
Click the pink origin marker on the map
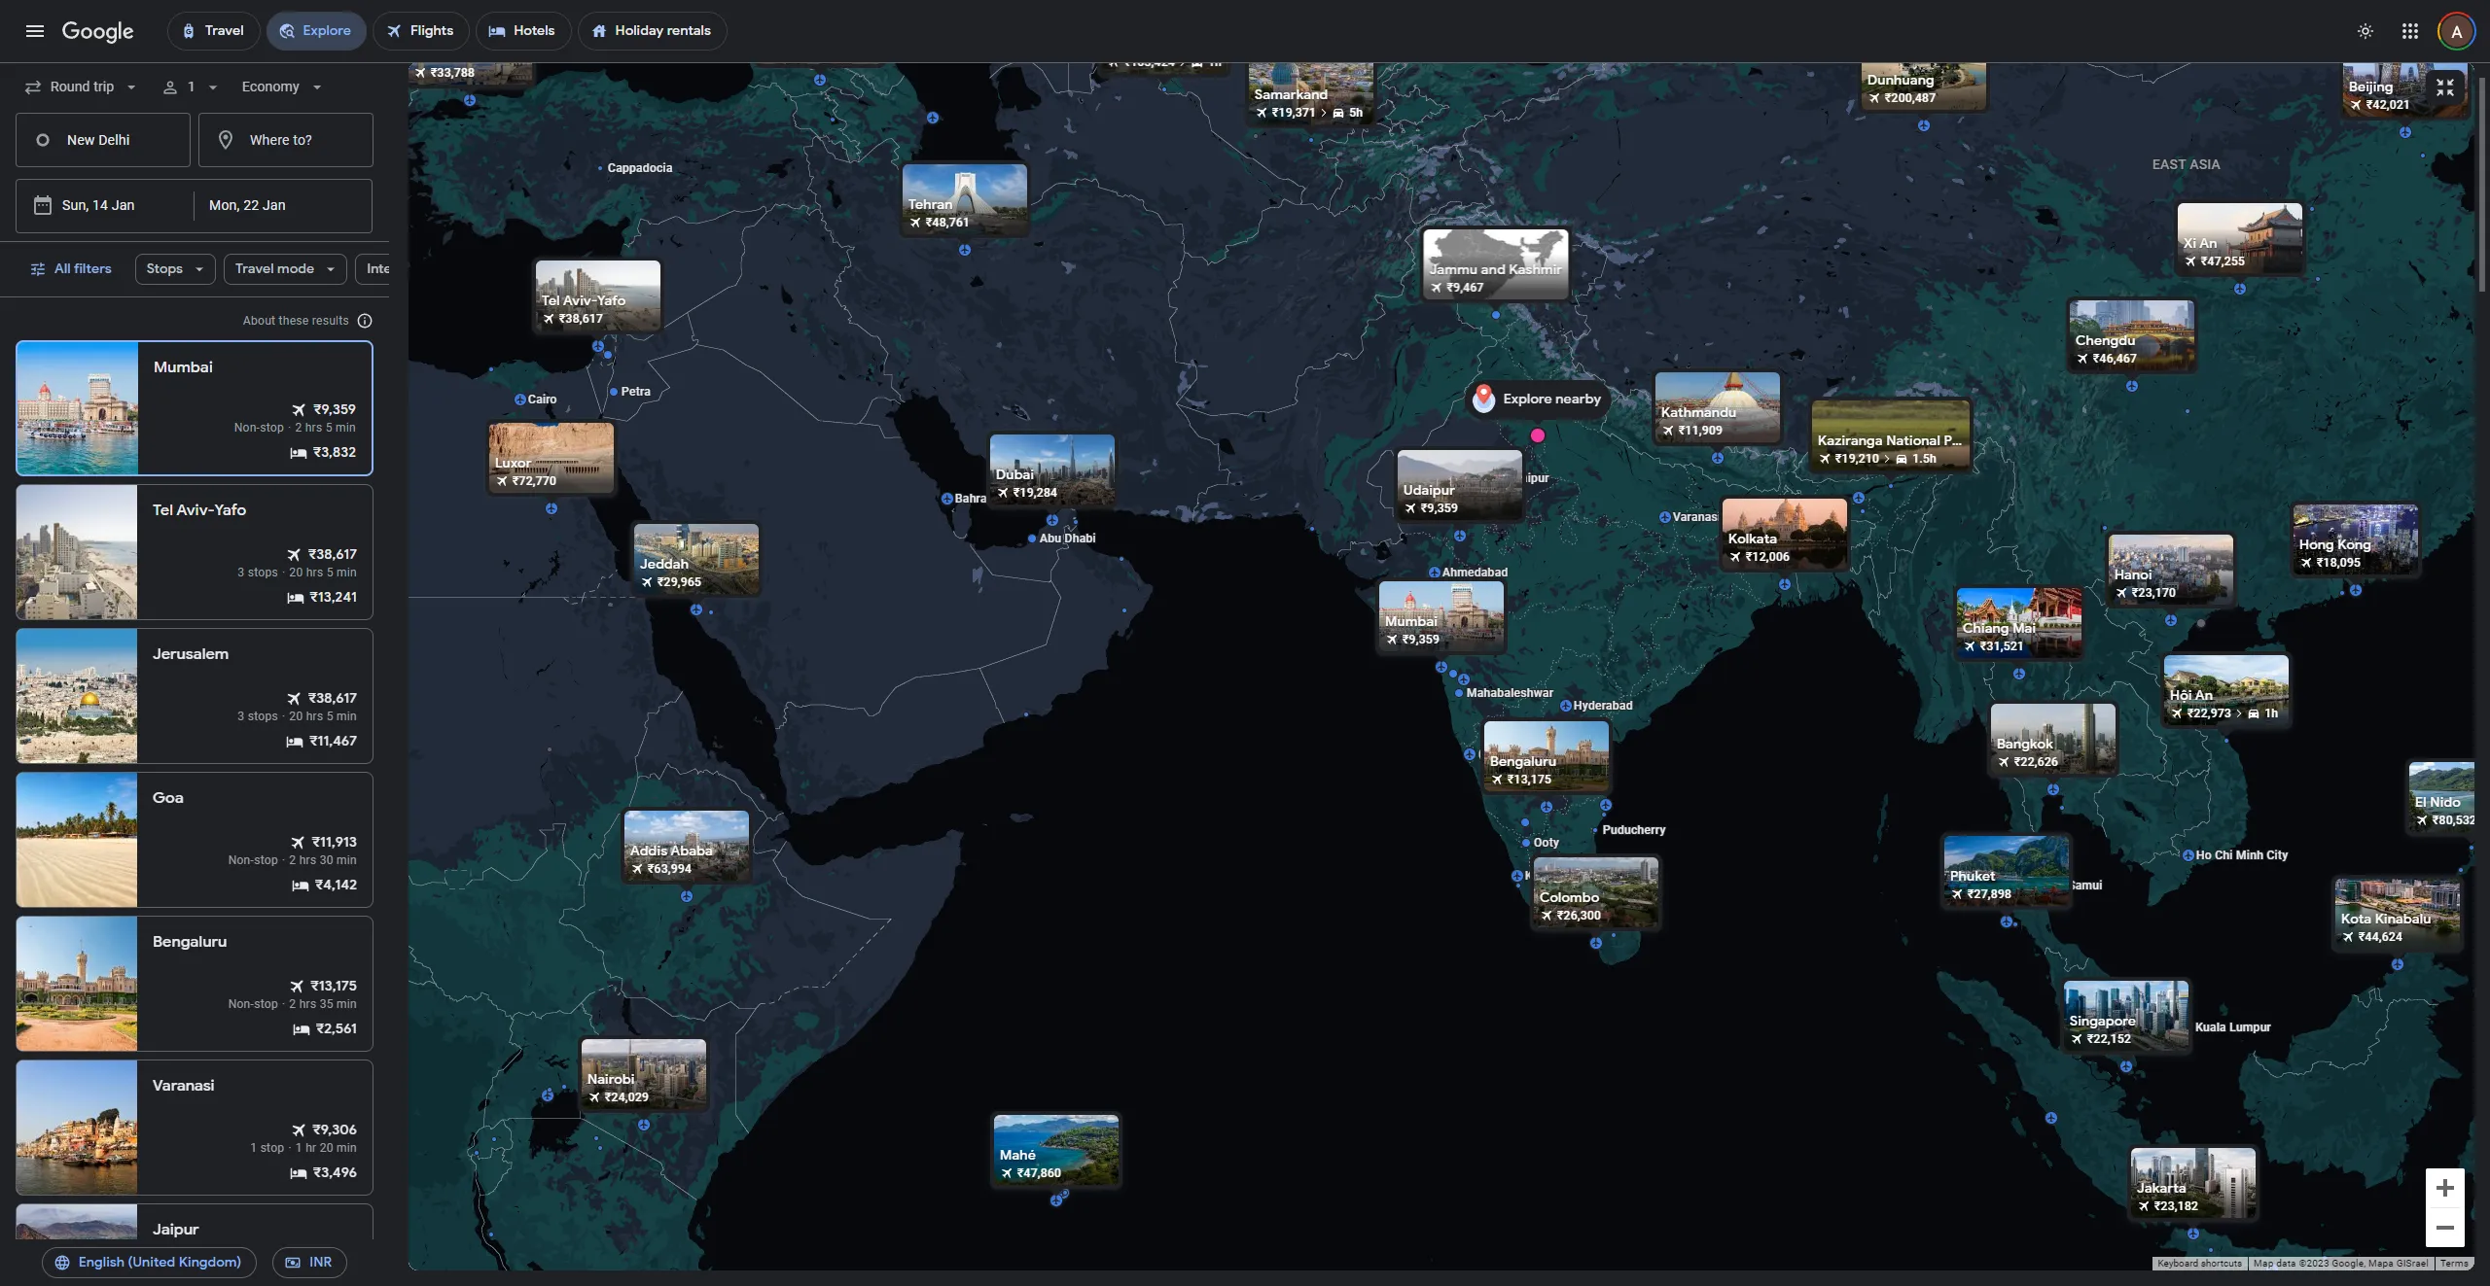(x=1538, y=435)
